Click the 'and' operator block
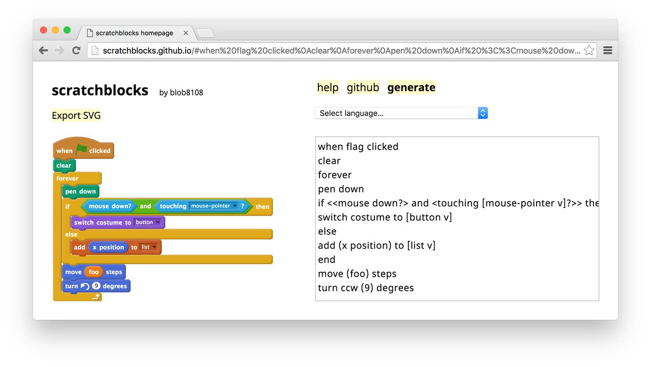651x367 pixels. pos(145,206)
